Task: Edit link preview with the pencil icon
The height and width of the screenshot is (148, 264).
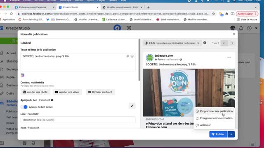Action: pos(132,106)
